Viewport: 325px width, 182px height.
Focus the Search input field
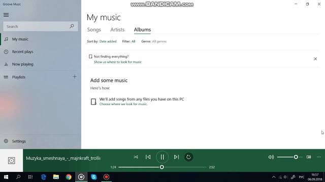pos(41,26)
